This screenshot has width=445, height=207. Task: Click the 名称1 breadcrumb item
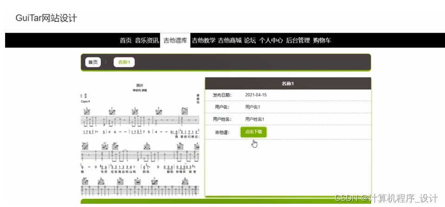(124, 62)
